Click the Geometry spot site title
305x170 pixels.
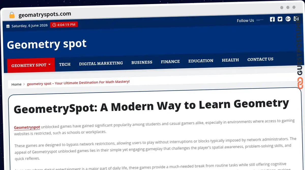[47, 44]
